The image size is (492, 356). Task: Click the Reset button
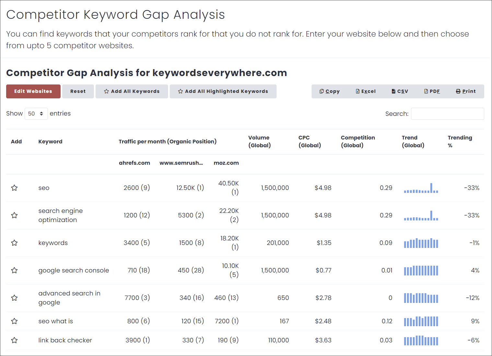[x=78, y=91]
